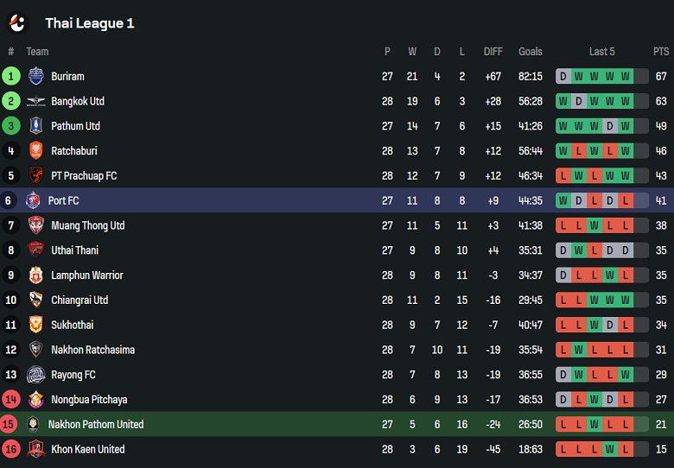Click the Rayong FC club crest
Viewport: 674px width, 468px height.
click(35, 375)
